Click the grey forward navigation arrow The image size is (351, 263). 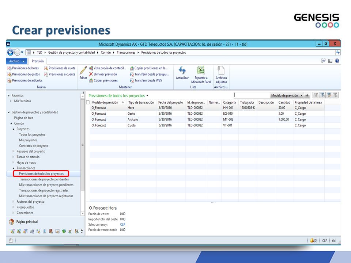click(17, 52)
